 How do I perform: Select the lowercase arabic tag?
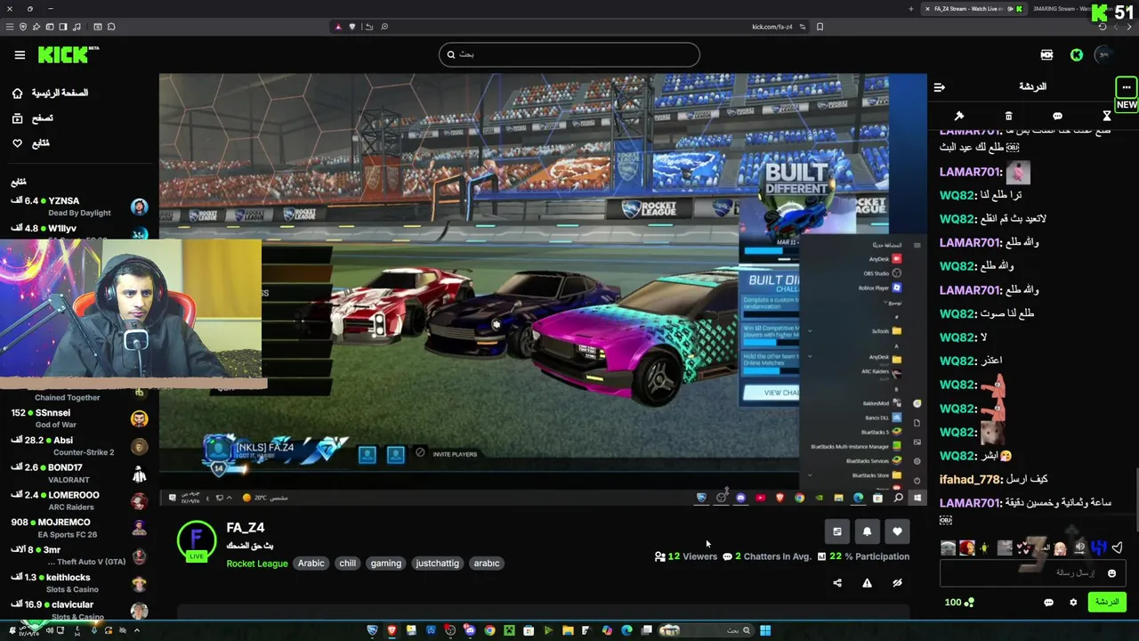[x=487, y=564]
